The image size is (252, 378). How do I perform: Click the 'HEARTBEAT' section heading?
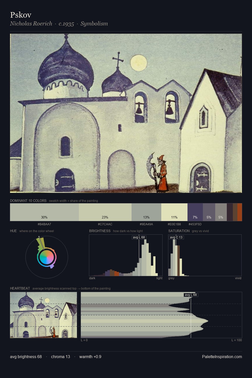pos(20,288)
